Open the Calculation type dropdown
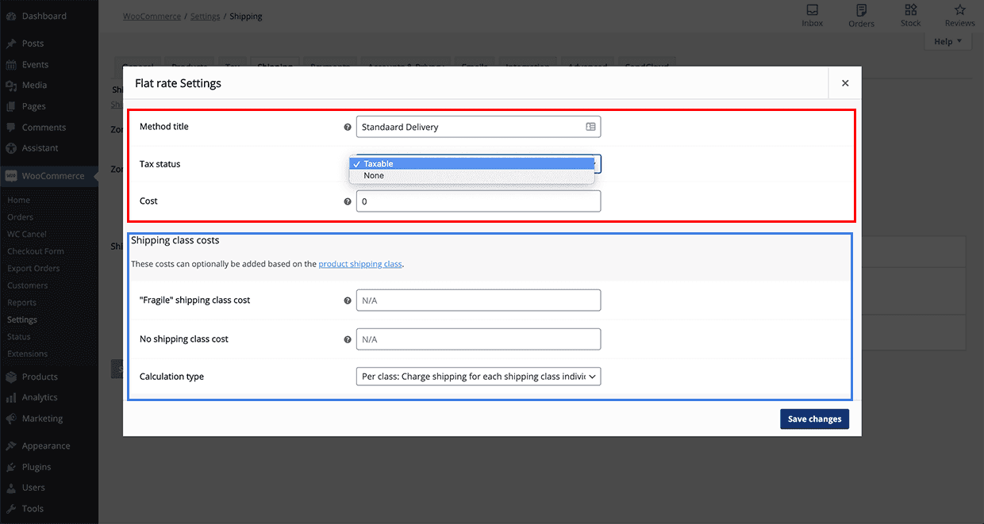This screenshot has width=984, height=524. [x=479, y=377]
